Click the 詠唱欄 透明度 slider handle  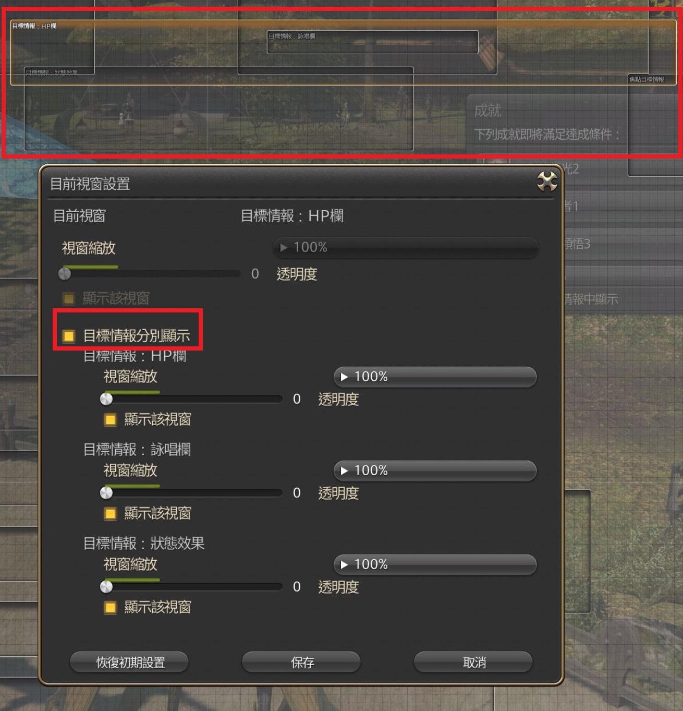106,493
